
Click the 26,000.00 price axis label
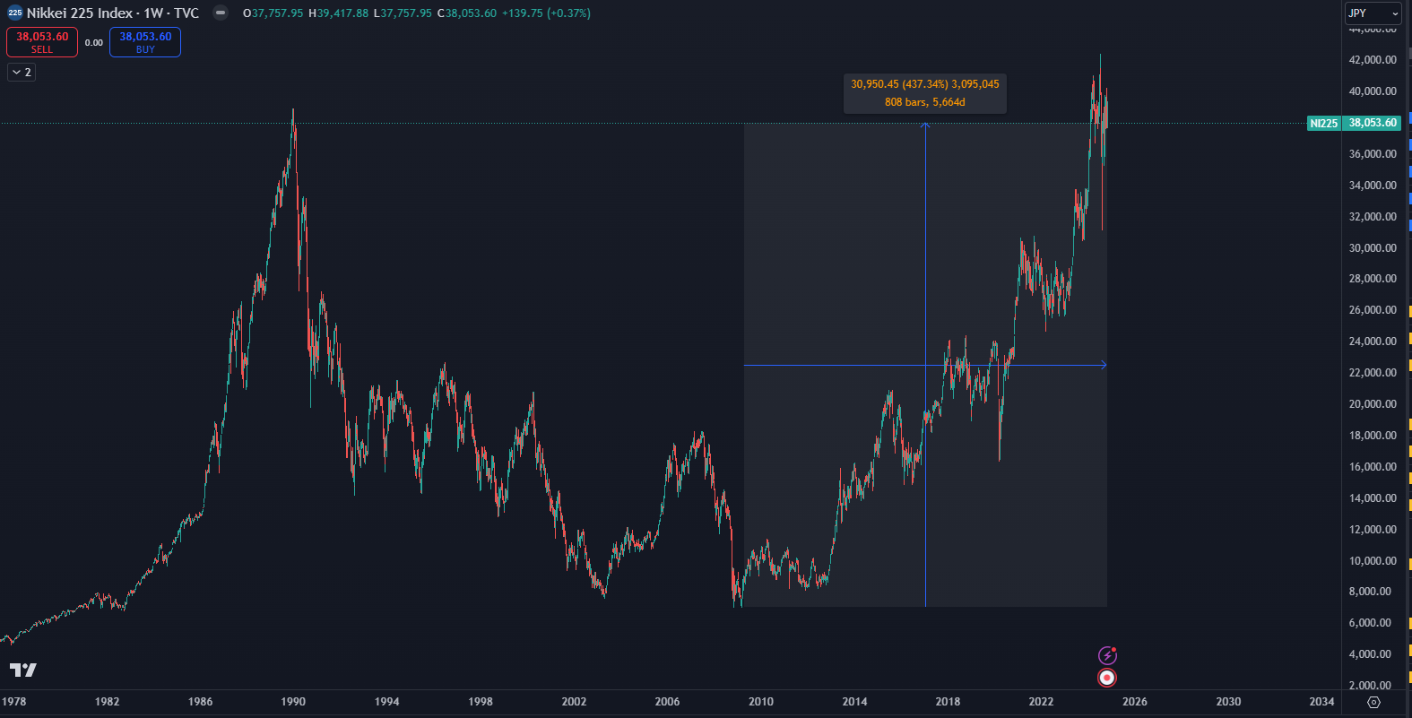pyautogui.click(x=1373, y=310)
